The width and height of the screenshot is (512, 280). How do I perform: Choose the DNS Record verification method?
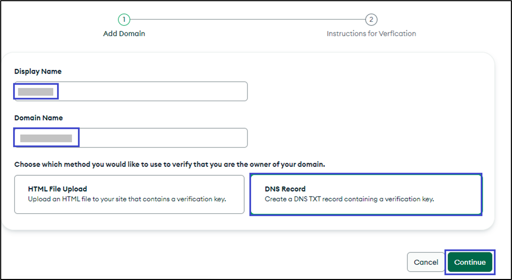(366, 194)
